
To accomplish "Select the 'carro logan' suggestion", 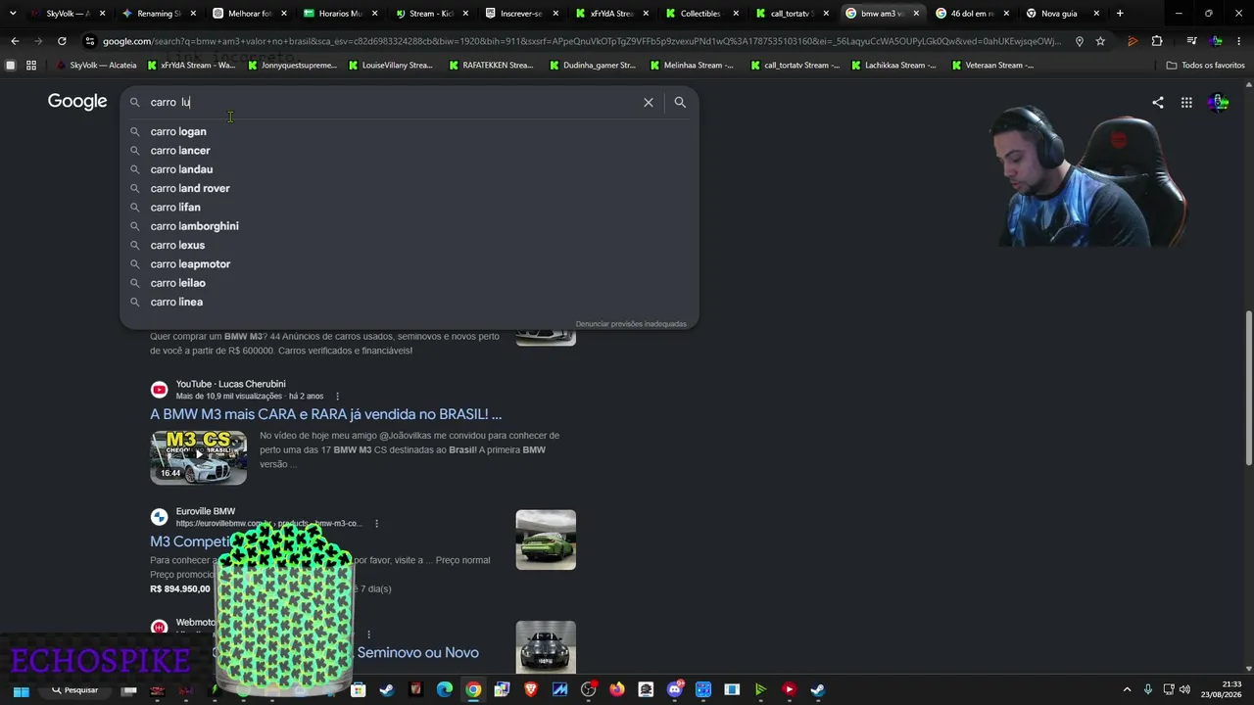I will point(409,131).
